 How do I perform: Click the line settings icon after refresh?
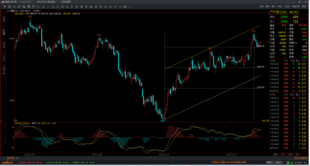(x=43, y=7)
